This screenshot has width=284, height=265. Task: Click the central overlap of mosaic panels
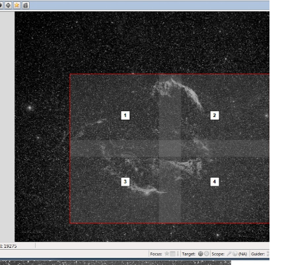[x=170, y=148]
